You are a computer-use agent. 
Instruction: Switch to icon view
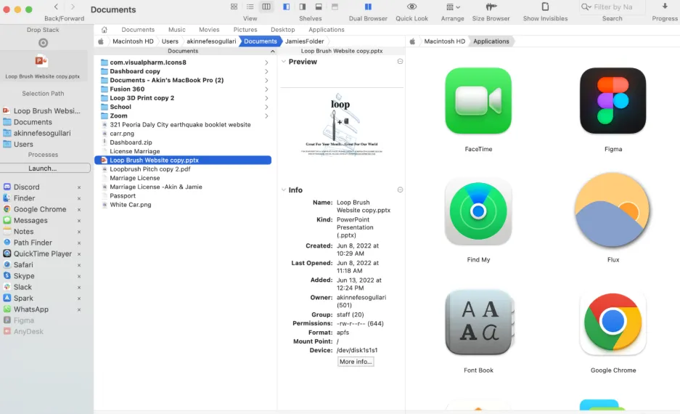pos(234,7)
